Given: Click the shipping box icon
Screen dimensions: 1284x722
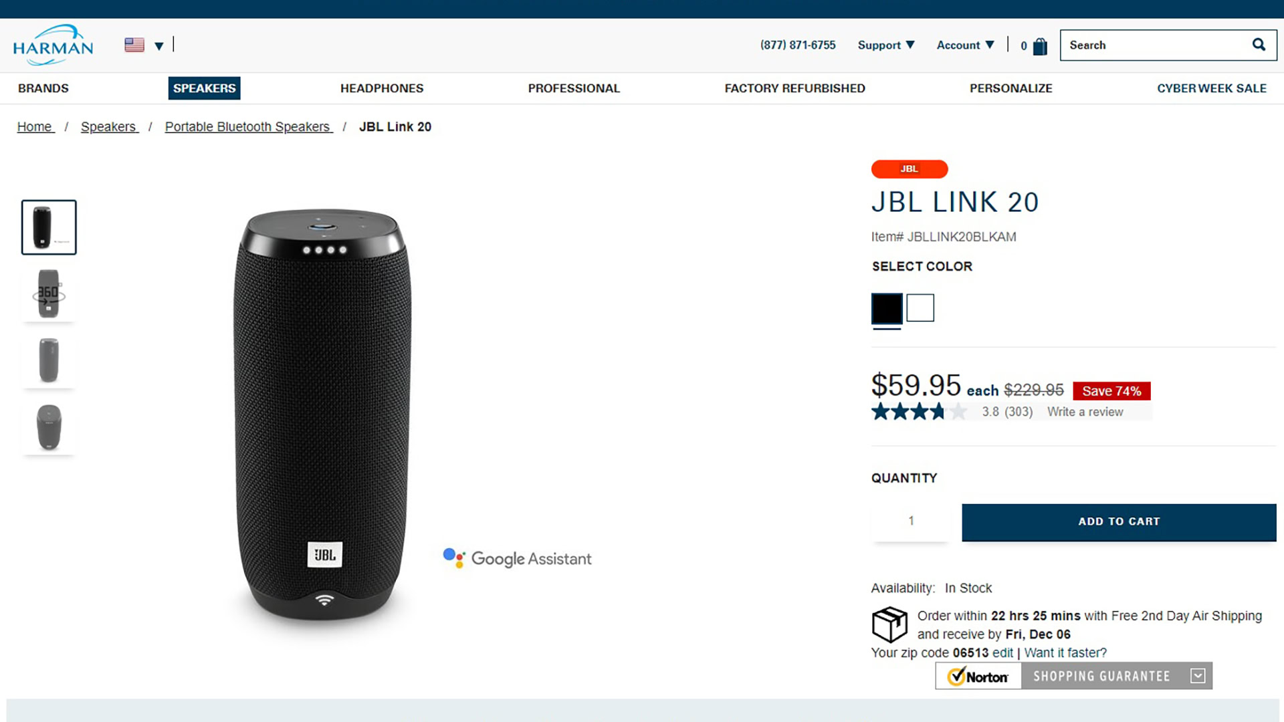Looking at the screenshot, I should pos(889,624).
